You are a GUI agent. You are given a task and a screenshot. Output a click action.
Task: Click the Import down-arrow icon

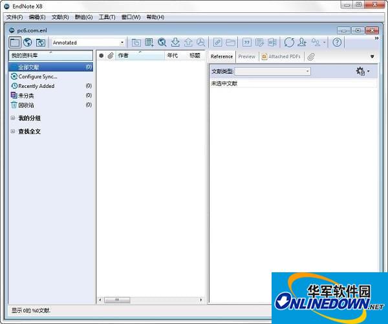click(x=175, y=43)
